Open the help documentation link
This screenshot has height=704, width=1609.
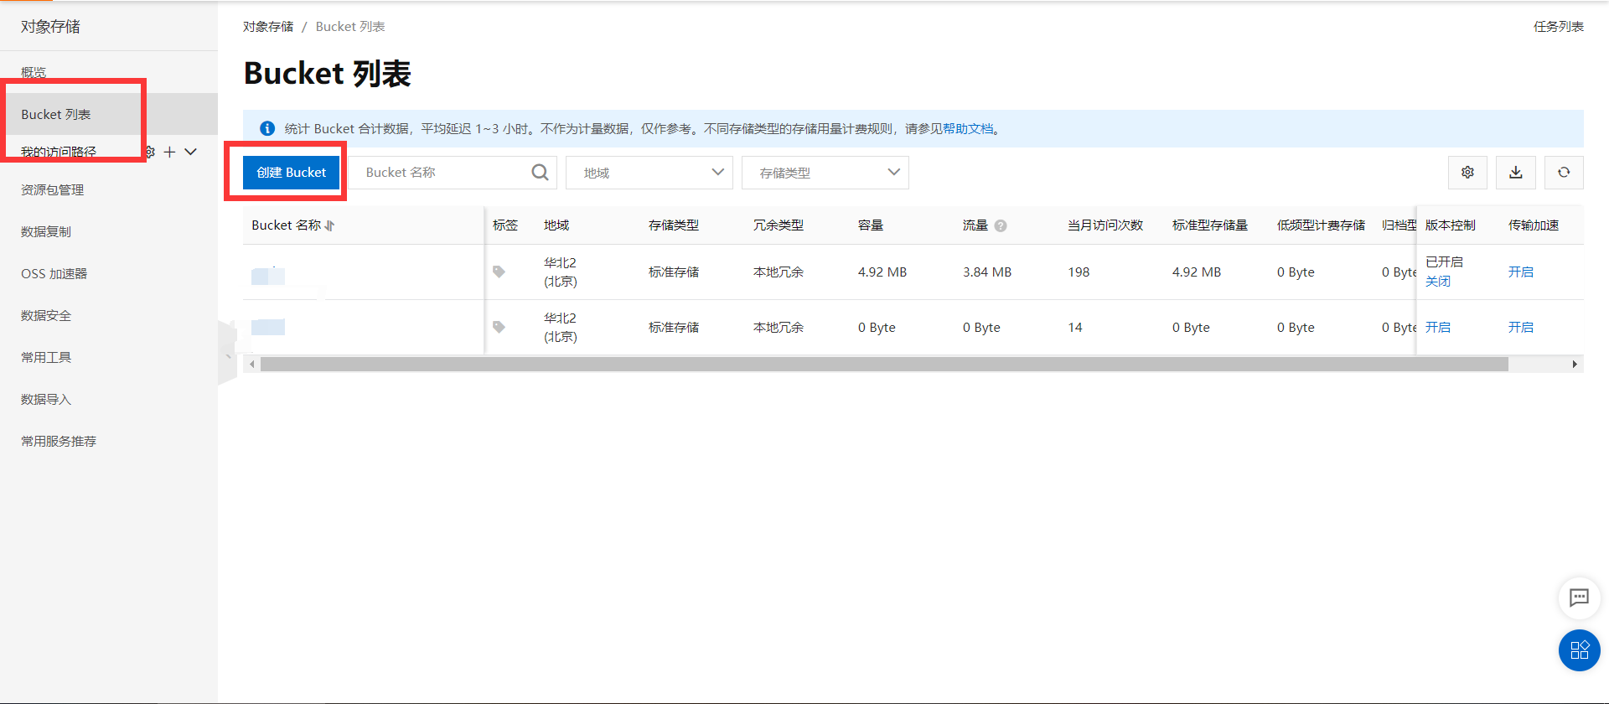(968, 128)
